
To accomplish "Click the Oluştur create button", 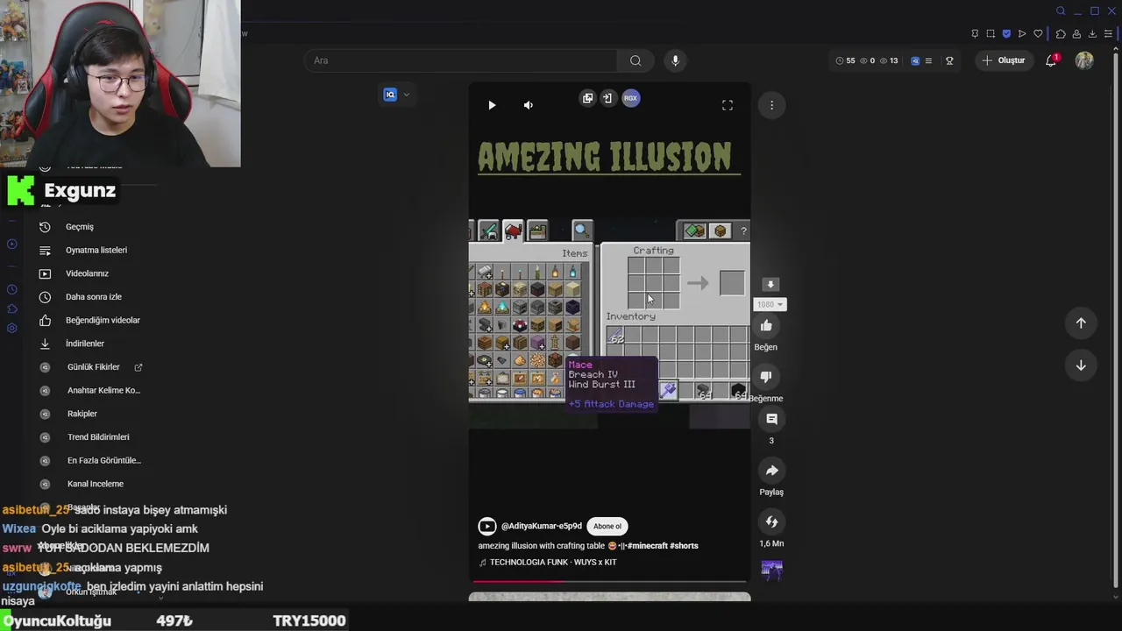I will click(1004, 60).
